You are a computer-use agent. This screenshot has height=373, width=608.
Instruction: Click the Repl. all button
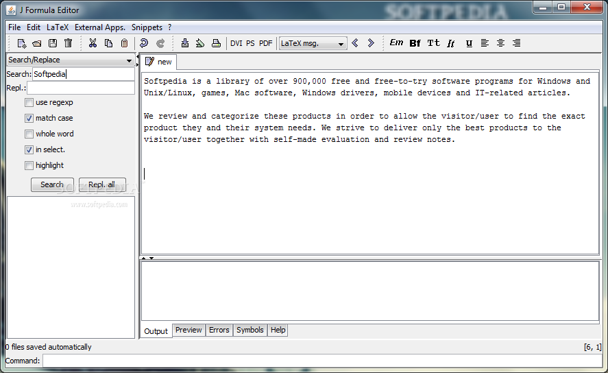tap(102, 184)
